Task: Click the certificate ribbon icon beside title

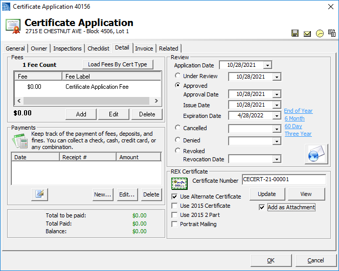Action: tap(13, 26)
